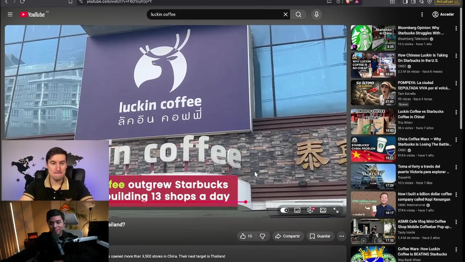Open options for 'Luckin Coffee vs Starbucks' video
The height and width of the screenshot is (262, 465).
pyautogui.click(x=456, y=112)
